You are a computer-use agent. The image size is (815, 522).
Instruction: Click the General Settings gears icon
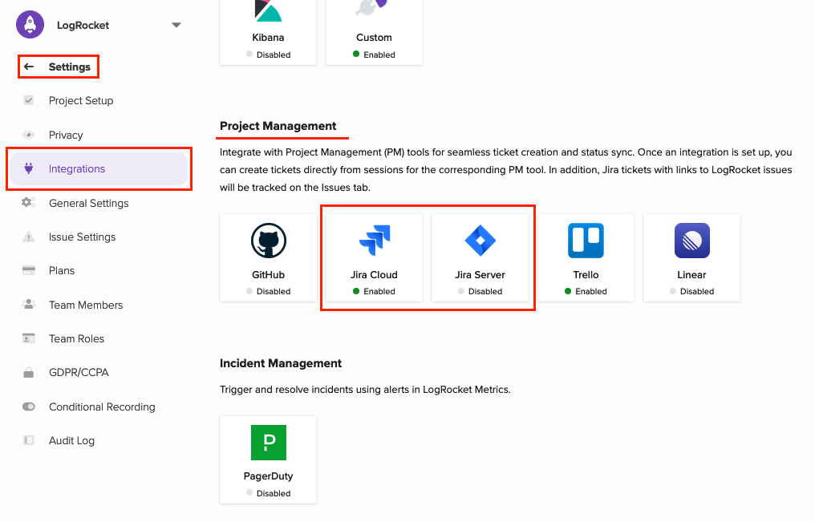point(29,203)
